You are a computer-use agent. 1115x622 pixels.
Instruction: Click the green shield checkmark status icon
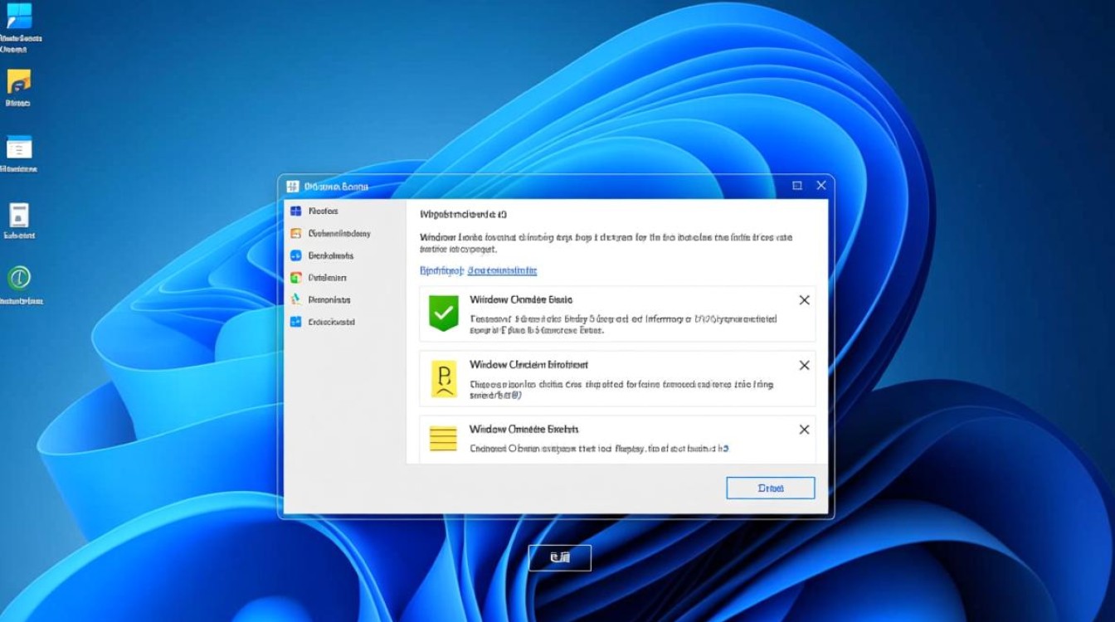click(444, 313)
